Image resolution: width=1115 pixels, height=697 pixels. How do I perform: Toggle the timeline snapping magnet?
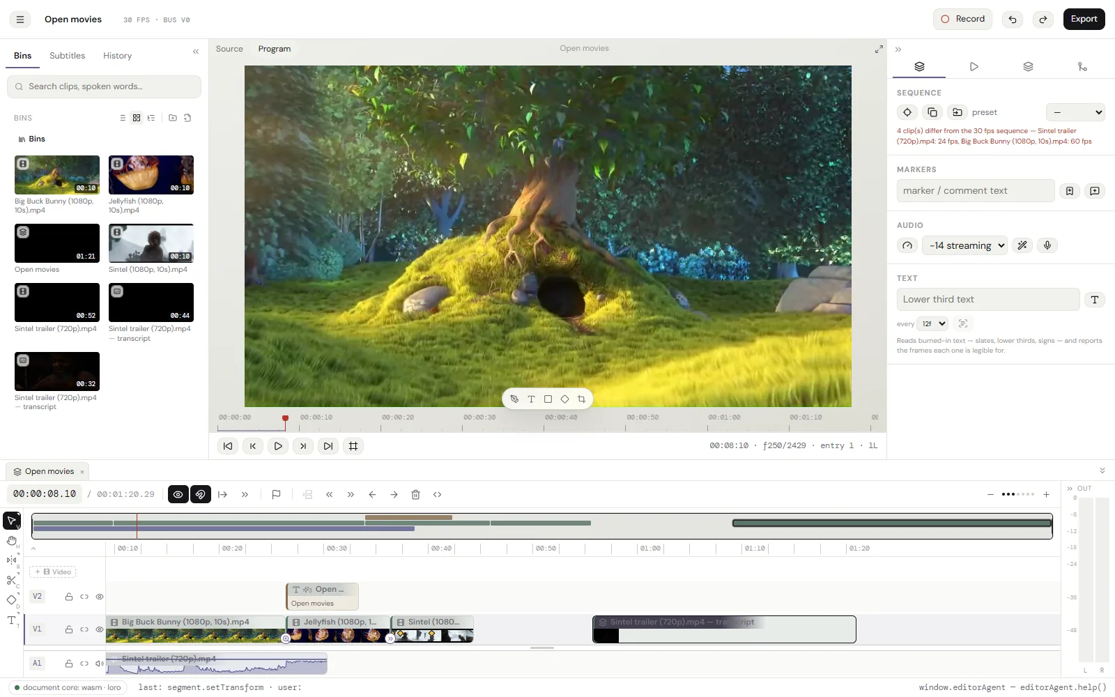(x=201, y=495)
